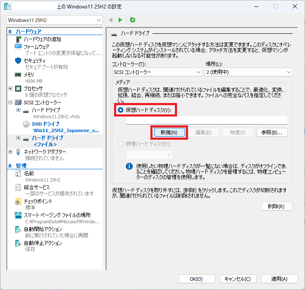Click the drive icon of selected <ファイル> hard drive

(26, 139)
